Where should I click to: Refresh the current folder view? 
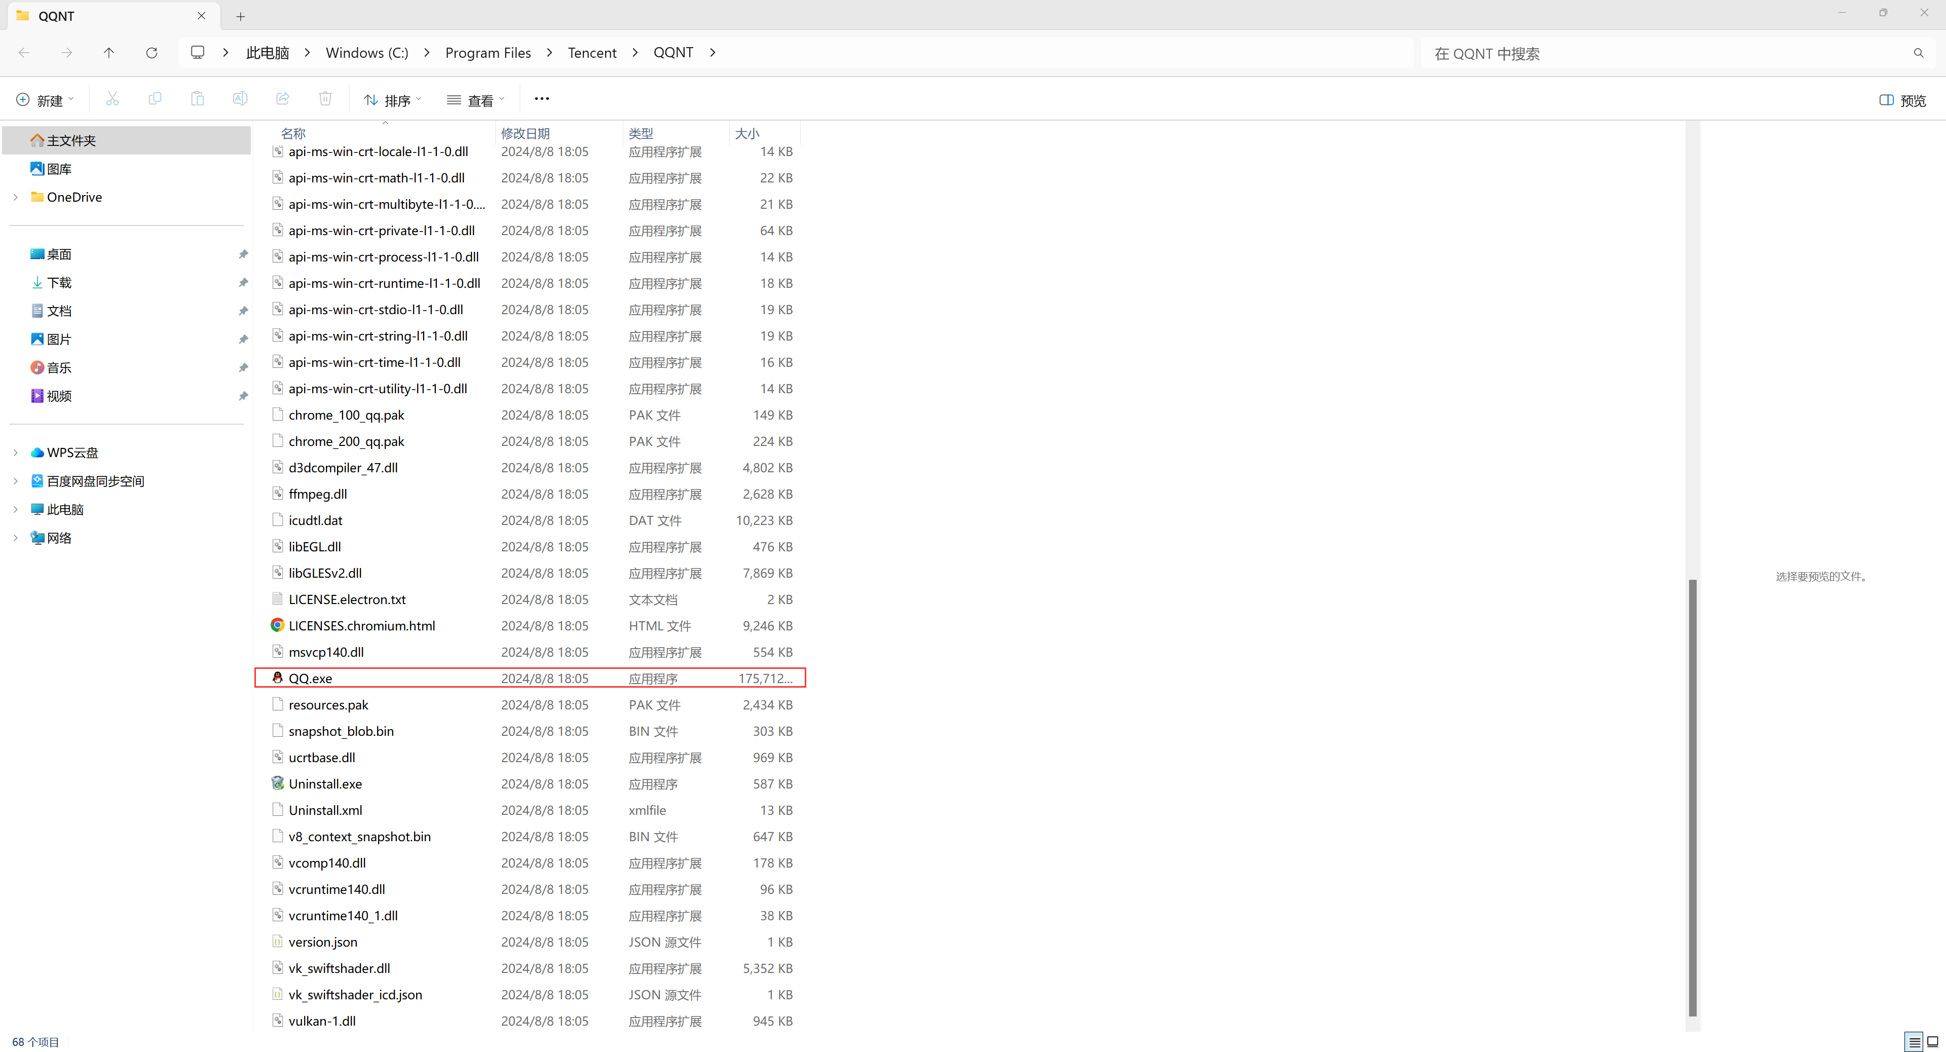pyautogui.click(x=152, y=53)
